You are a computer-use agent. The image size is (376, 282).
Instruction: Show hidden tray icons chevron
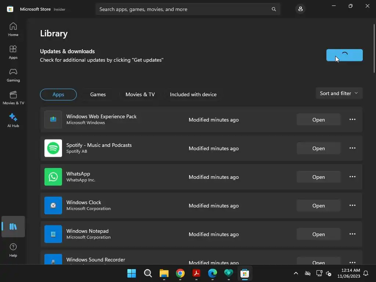(x=296, y=273)
